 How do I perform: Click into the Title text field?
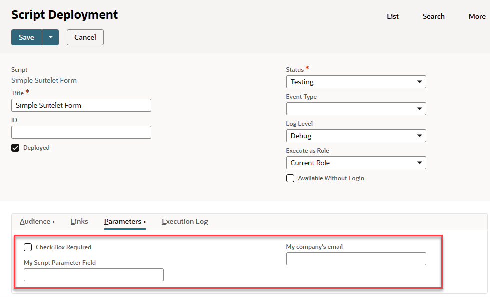[81, 105]
